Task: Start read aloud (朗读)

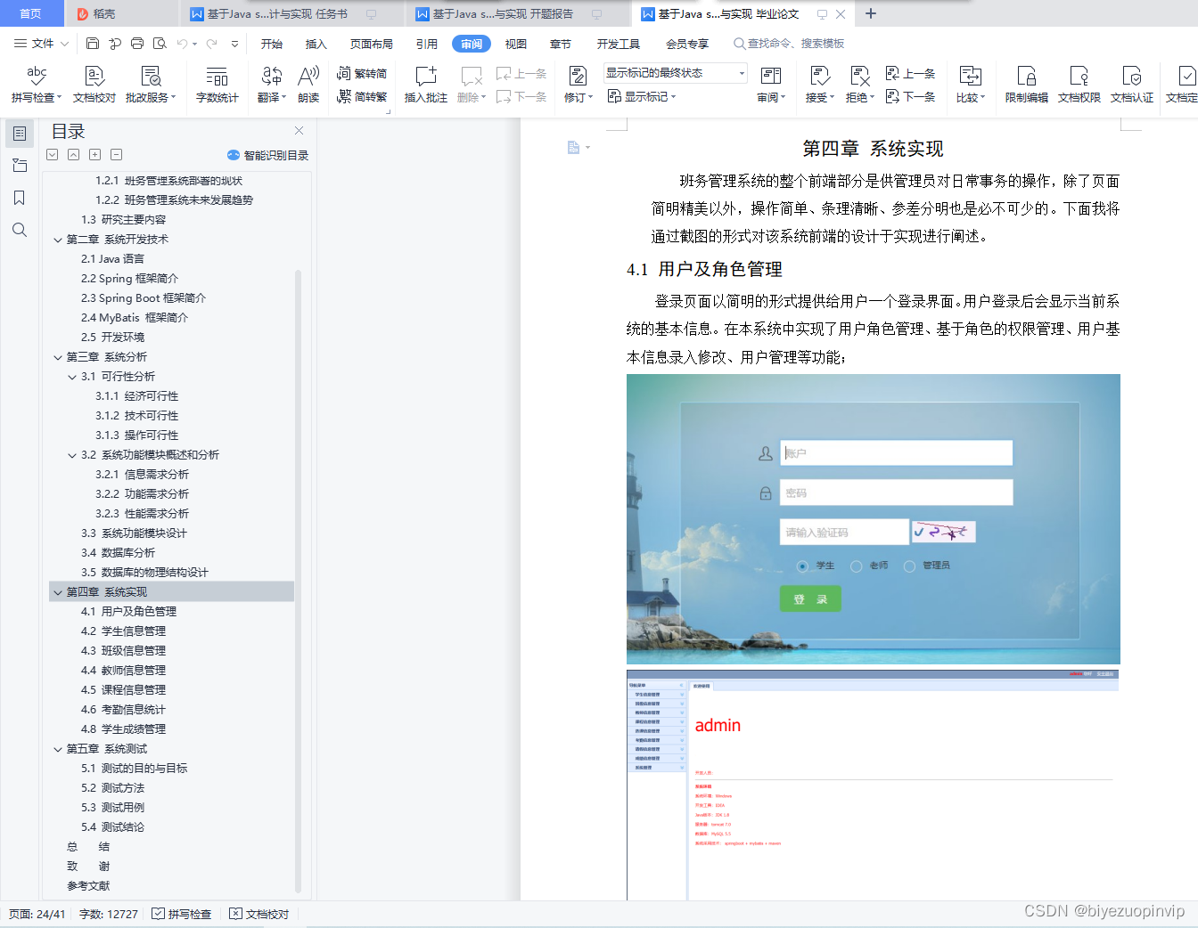Action: (x=308, y=85)
